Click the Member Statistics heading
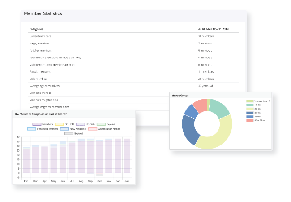 (43, 13)
